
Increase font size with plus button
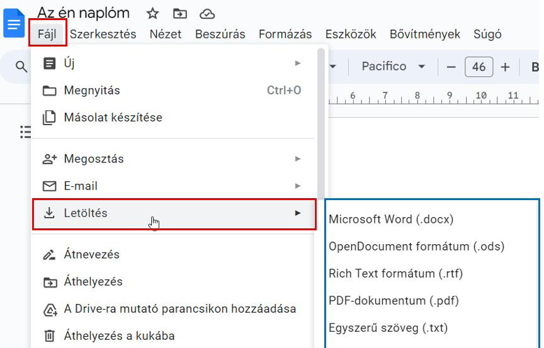506,67
